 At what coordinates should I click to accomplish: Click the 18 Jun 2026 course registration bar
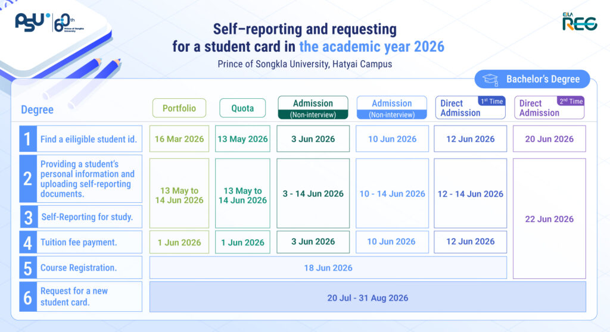point(328,268)
